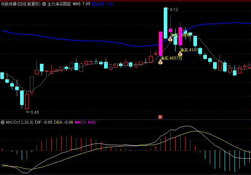Click the 主力净买跟踪 indicator name

click(59, 4)
